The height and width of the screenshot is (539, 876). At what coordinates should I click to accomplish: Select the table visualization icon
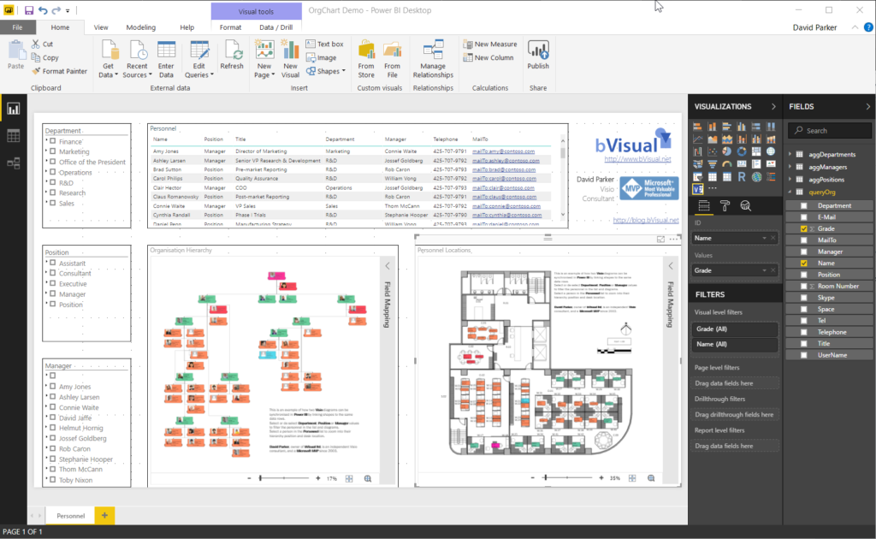coord(713,177)
